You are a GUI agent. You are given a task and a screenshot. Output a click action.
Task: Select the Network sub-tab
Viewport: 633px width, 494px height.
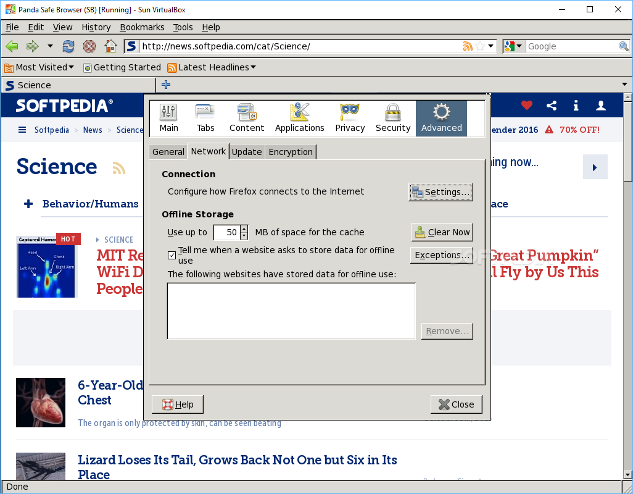click(x=209, y=151)
